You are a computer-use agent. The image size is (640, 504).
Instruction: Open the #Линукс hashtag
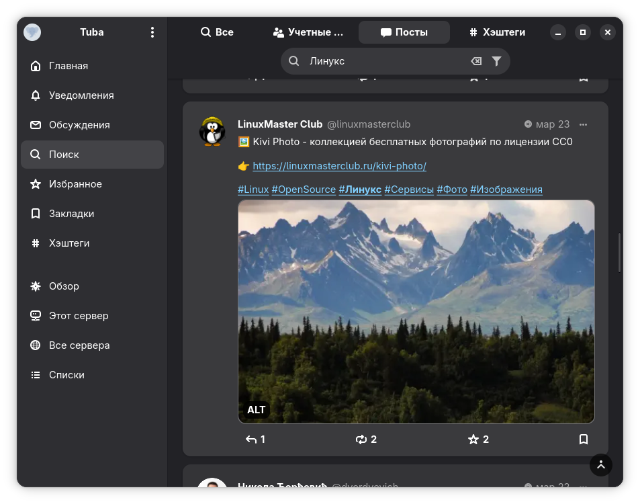tap(360, 190)
